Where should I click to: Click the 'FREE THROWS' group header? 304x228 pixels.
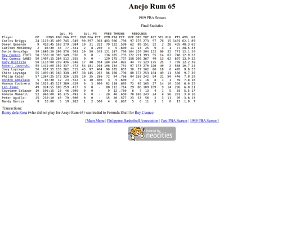tap(114, 34)
